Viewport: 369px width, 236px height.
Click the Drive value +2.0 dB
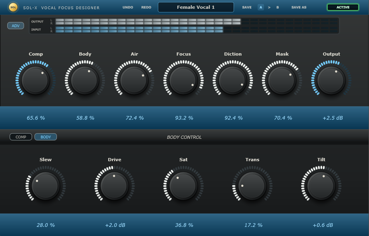click(115, 225)
